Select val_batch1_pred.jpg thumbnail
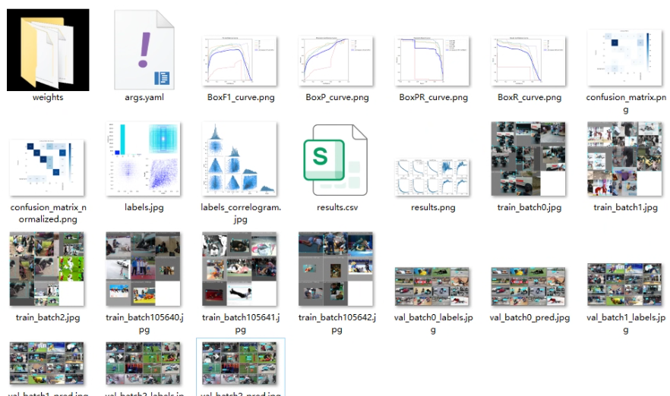The height and width of the screenshot is (396, 670). point(47,363)
